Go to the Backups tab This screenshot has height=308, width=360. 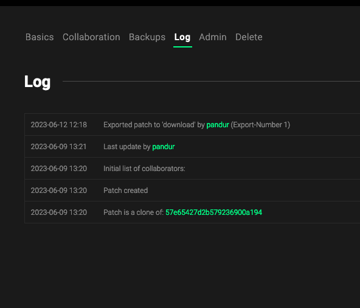coord(147,37)
